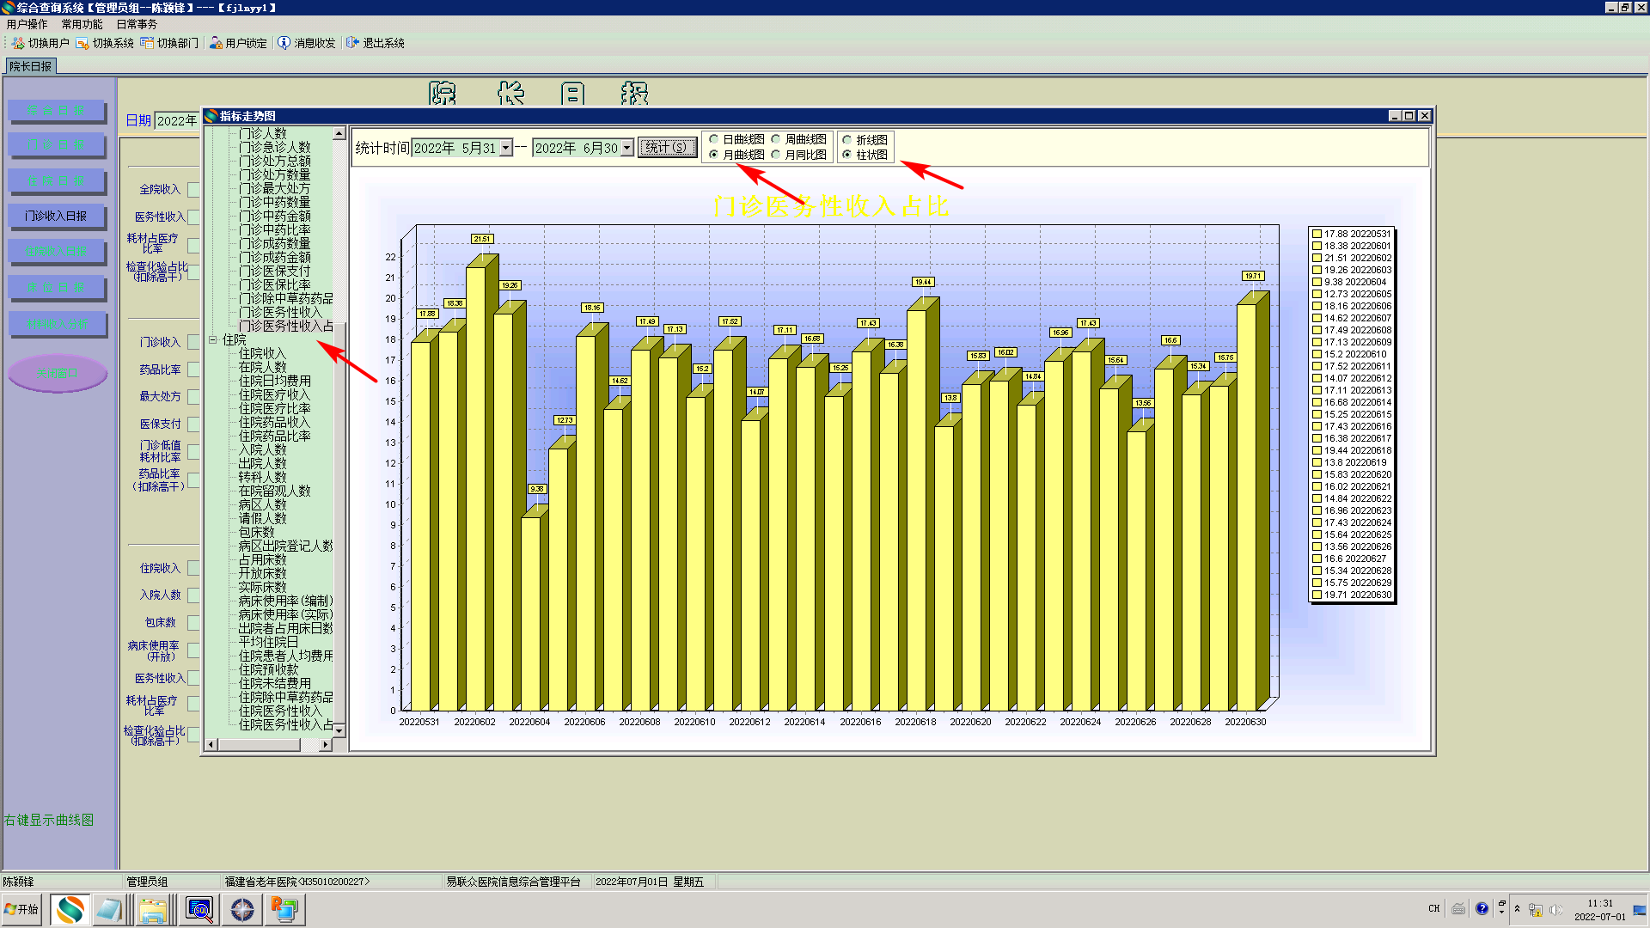Select 住院药品比率 in indicator tree
This screenshot has width=1650, height=928.
click(274, 436)
